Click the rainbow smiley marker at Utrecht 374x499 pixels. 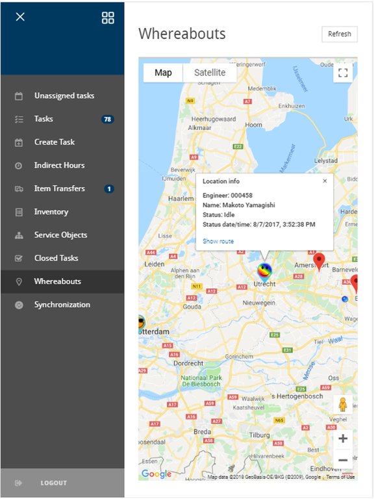click(265, 272)
